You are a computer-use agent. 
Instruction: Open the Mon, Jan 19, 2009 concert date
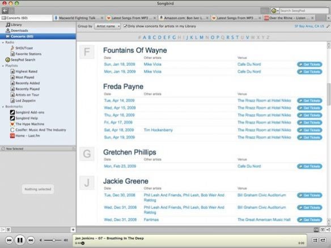pyautogui.click(x=120, y=72)
